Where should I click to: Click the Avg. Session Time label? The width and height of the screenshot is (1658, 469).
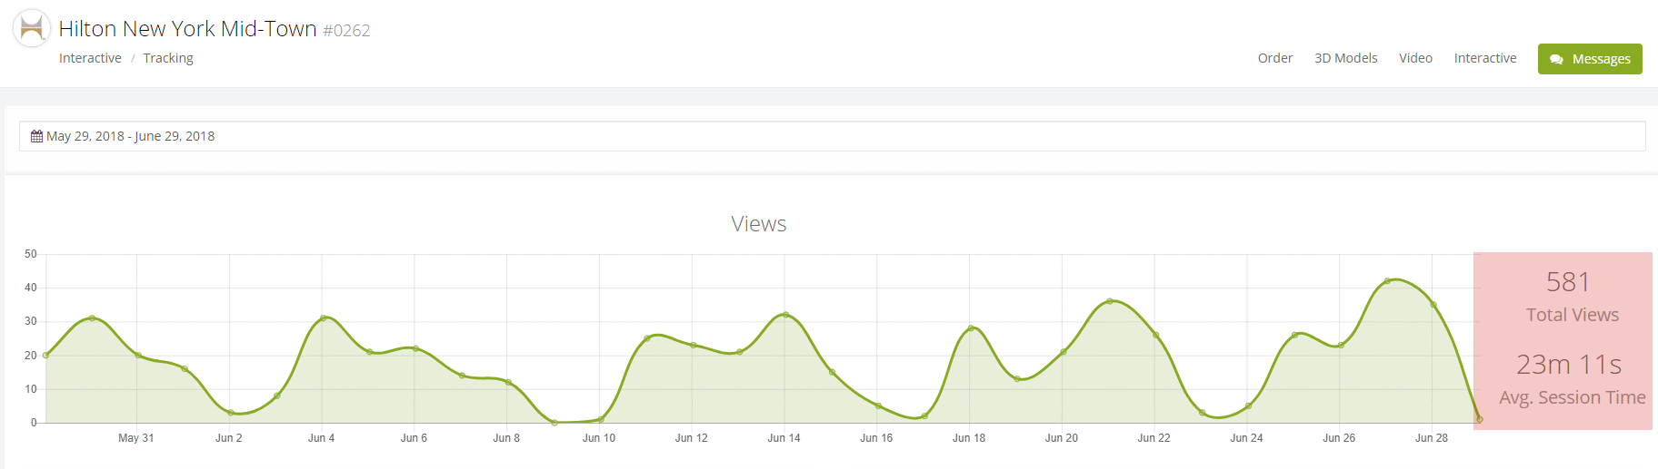[1573, 397]
